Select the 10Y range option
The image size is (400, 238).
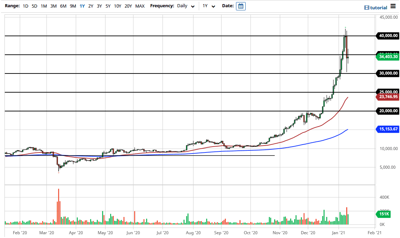[x=117, y=6]
